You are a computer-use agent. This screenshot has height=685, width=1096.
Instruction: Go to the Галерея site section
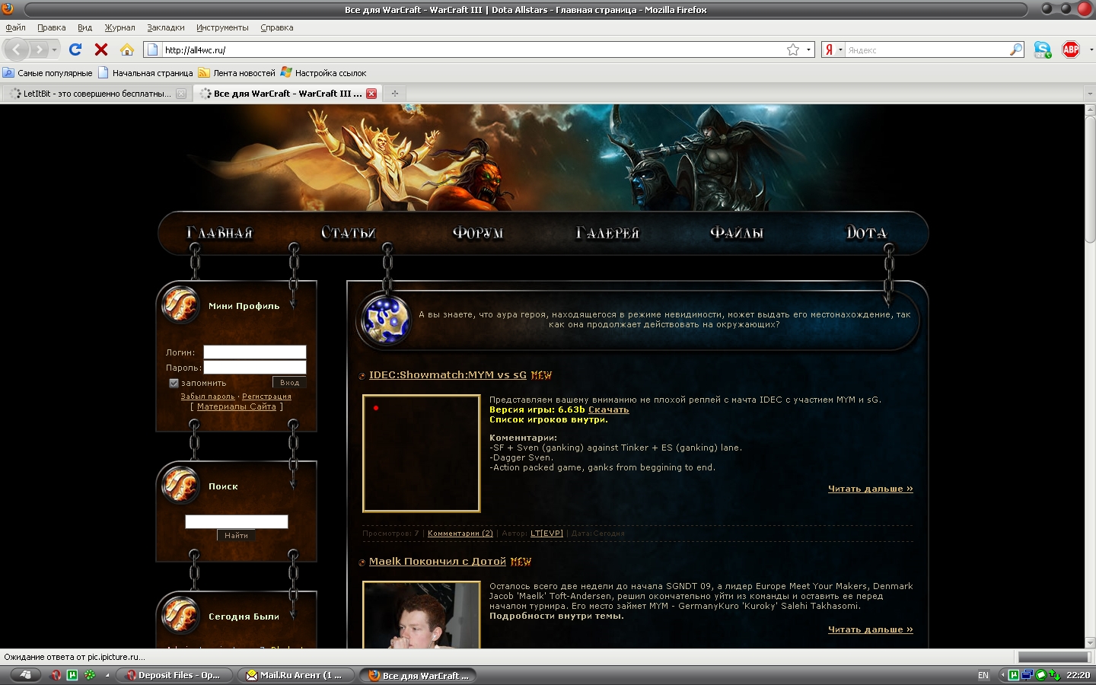[607, 233]
